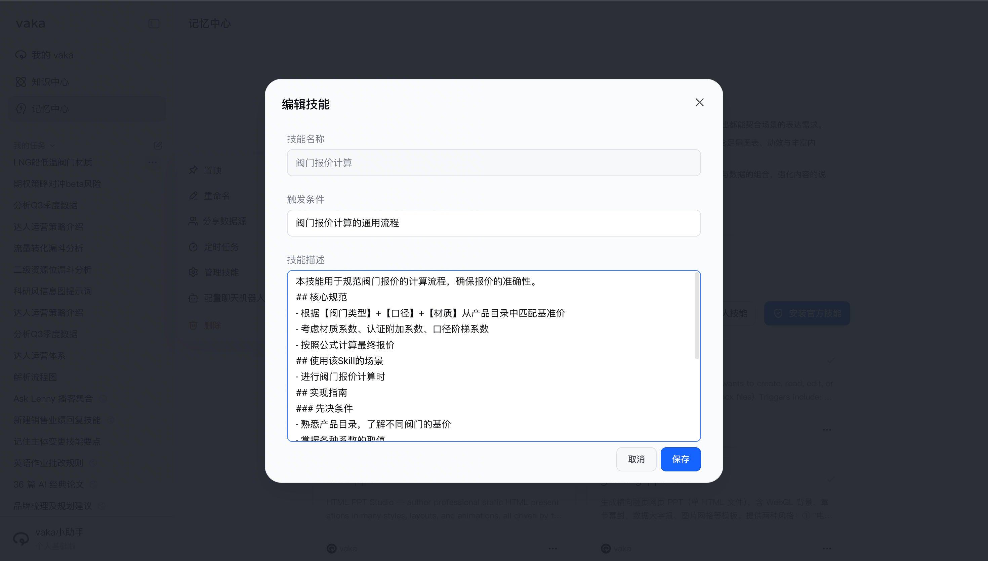
Task: Open task 期权策略对冲beta风险
Action: [x=57, y=184]
